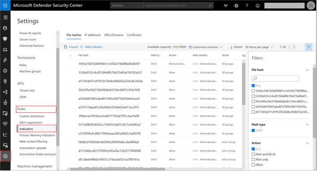Switch to the Certificates tab

click(x=134, y=35)
